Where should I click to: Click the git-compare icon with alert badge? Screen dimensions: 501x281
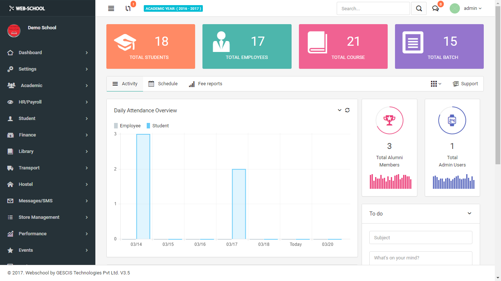pos(128,8)
